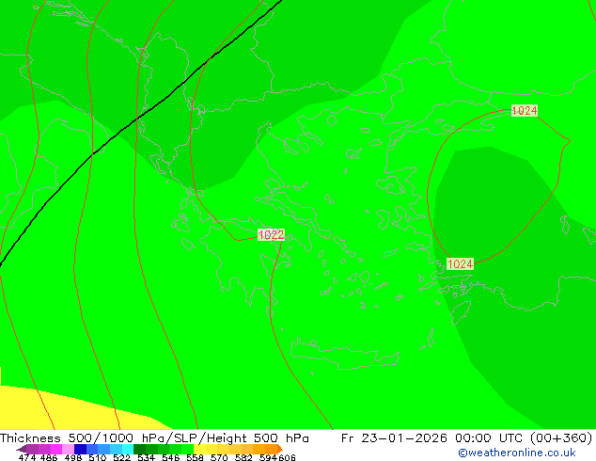
Task: Click the legend value 510
Action: [x=98, y=457]
